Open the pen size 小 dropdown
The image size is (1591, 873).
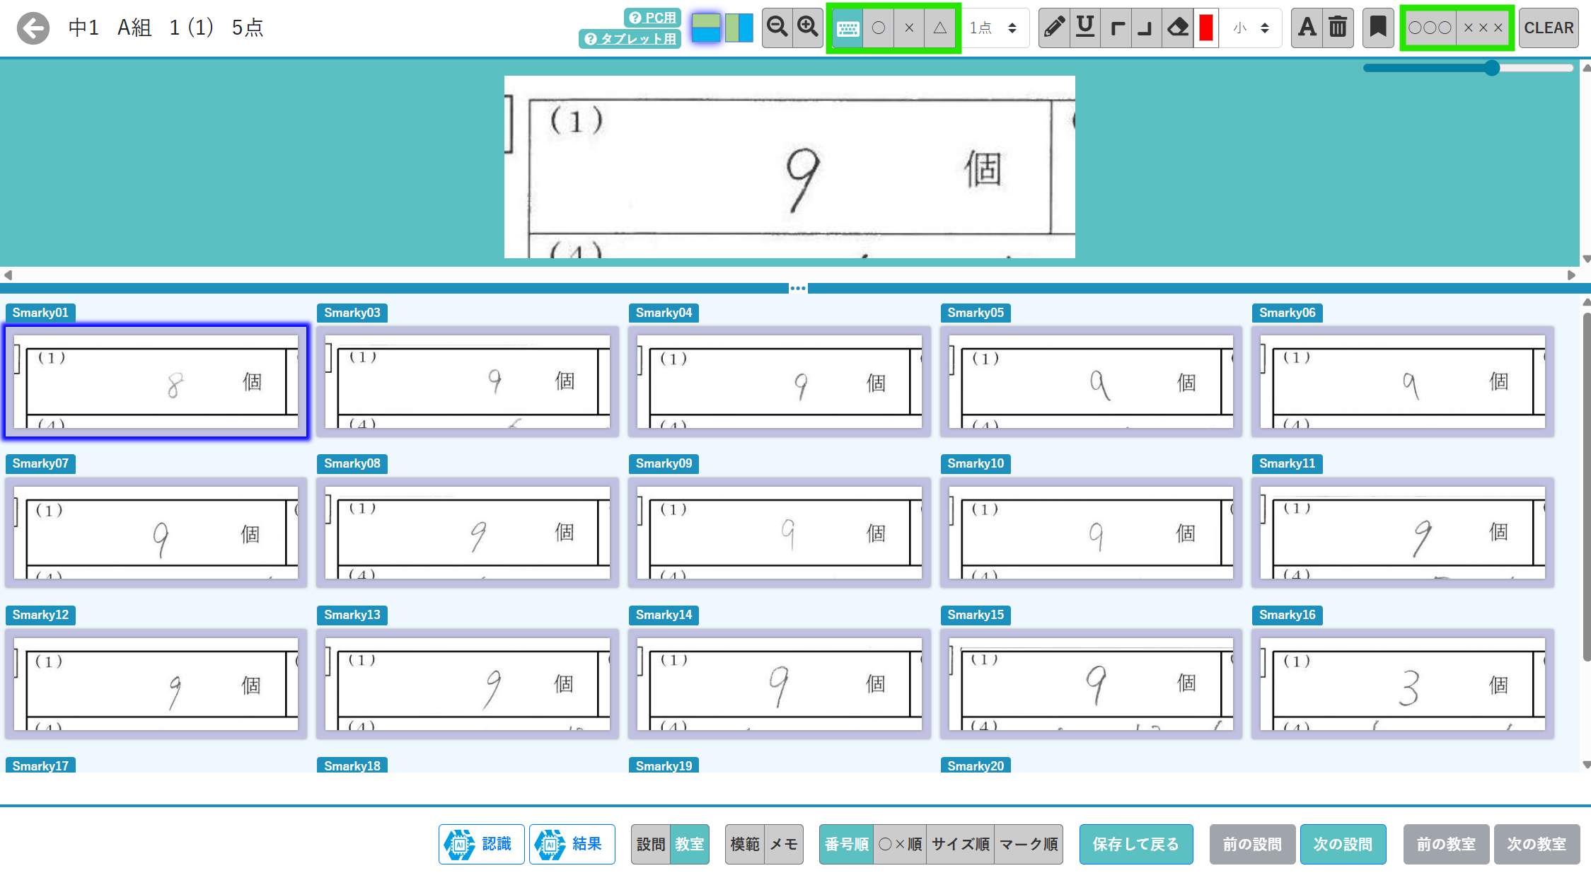[1251, 28]
